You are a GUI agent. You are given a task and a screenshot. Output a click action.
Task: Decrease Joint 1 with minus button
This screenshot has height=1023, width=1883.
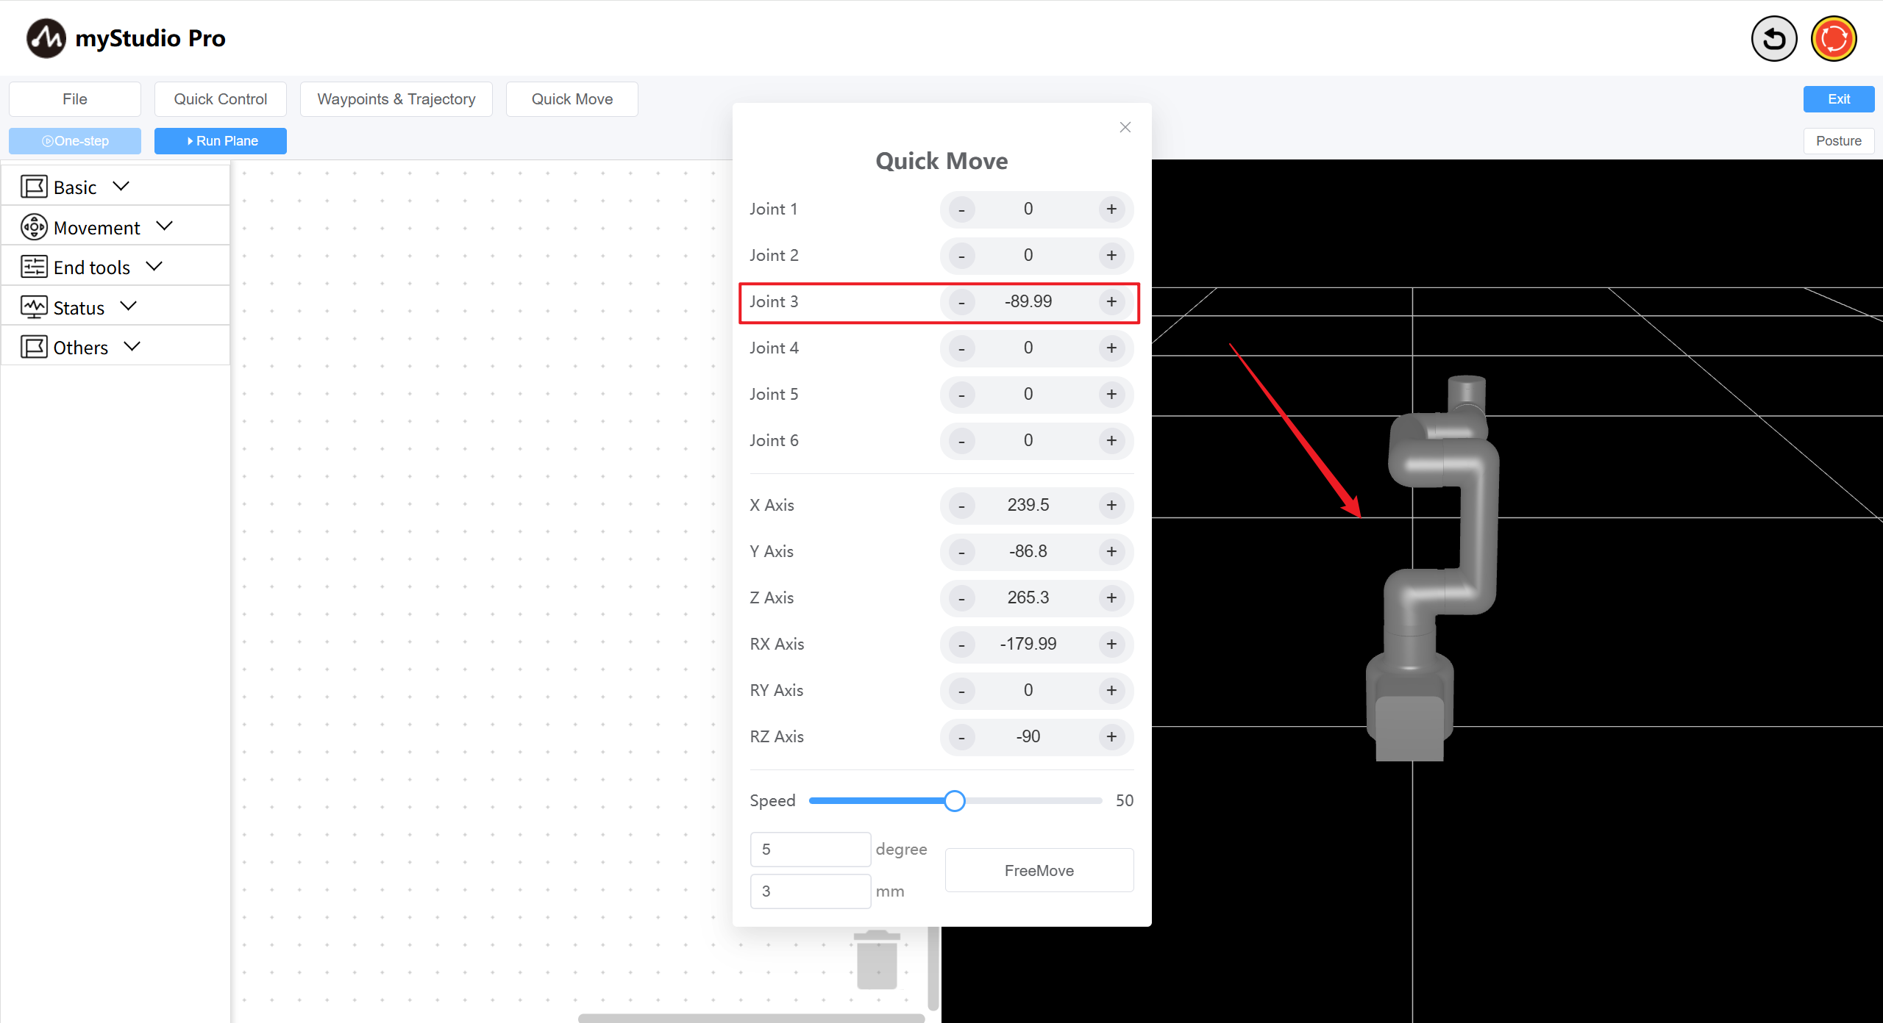961,209
